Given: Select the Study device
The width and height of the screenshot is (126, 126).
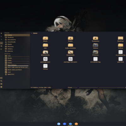Looking at the screenshot, I should point(17,58).
